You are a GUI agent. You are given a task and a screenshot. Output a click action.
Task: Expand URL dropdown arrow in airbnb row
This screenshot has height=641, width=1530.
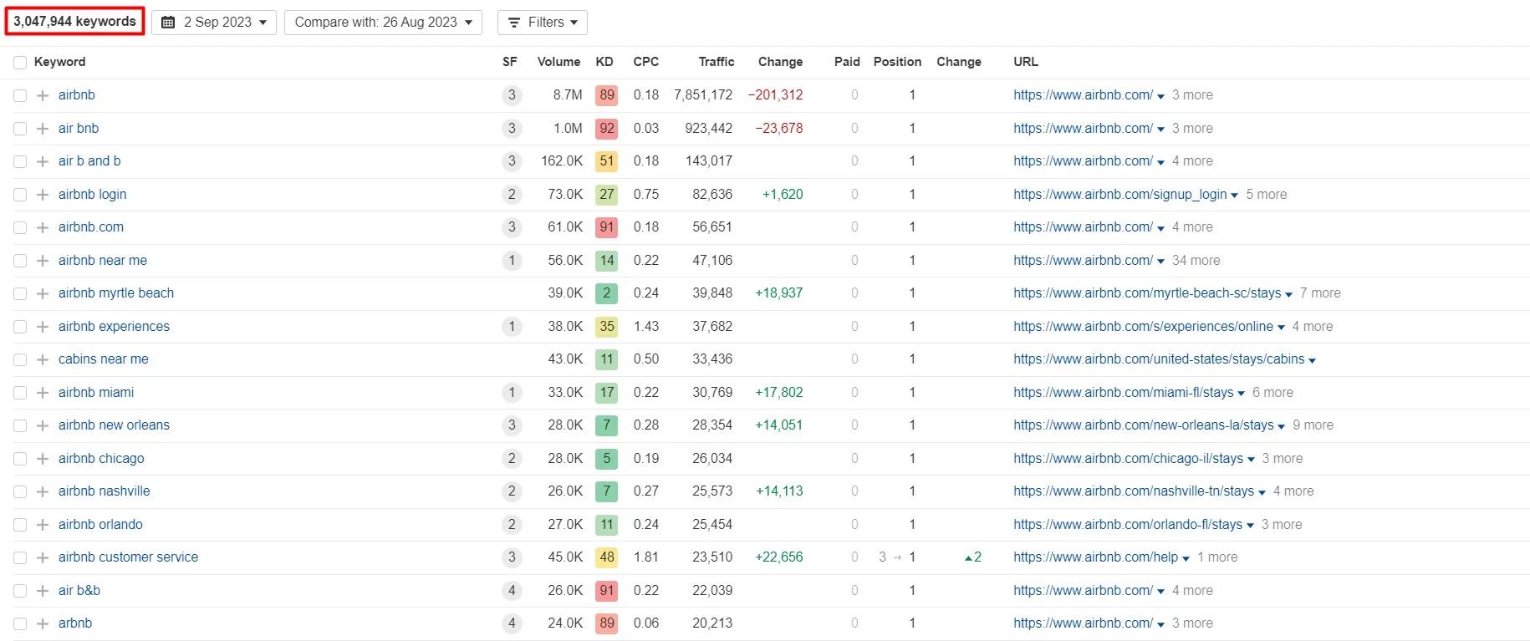click(1160, 96)
